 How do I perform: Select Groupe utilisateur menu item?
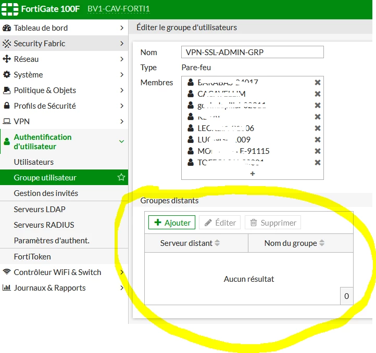click(x=64, y=177)
